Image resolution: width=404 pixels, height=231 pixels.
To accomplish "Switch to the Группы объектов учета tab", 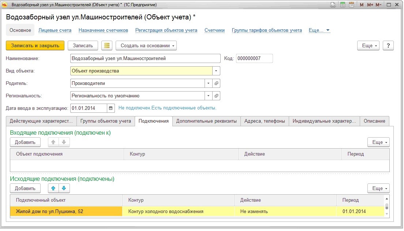I will click(105, 121).
